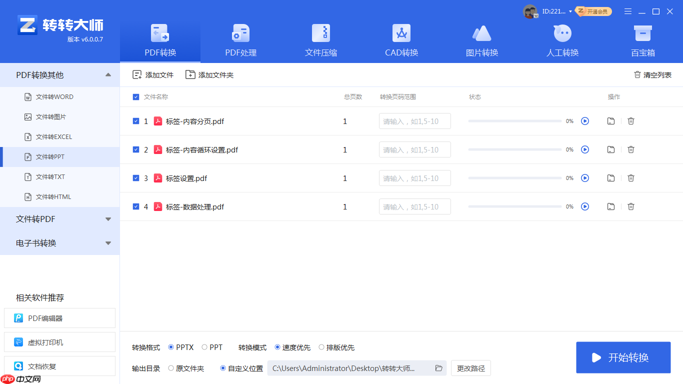683x384 pixels.
Task: Uncheck the checkbox beside 标签-内容循环设置.pdf
Action: point(135,149)
